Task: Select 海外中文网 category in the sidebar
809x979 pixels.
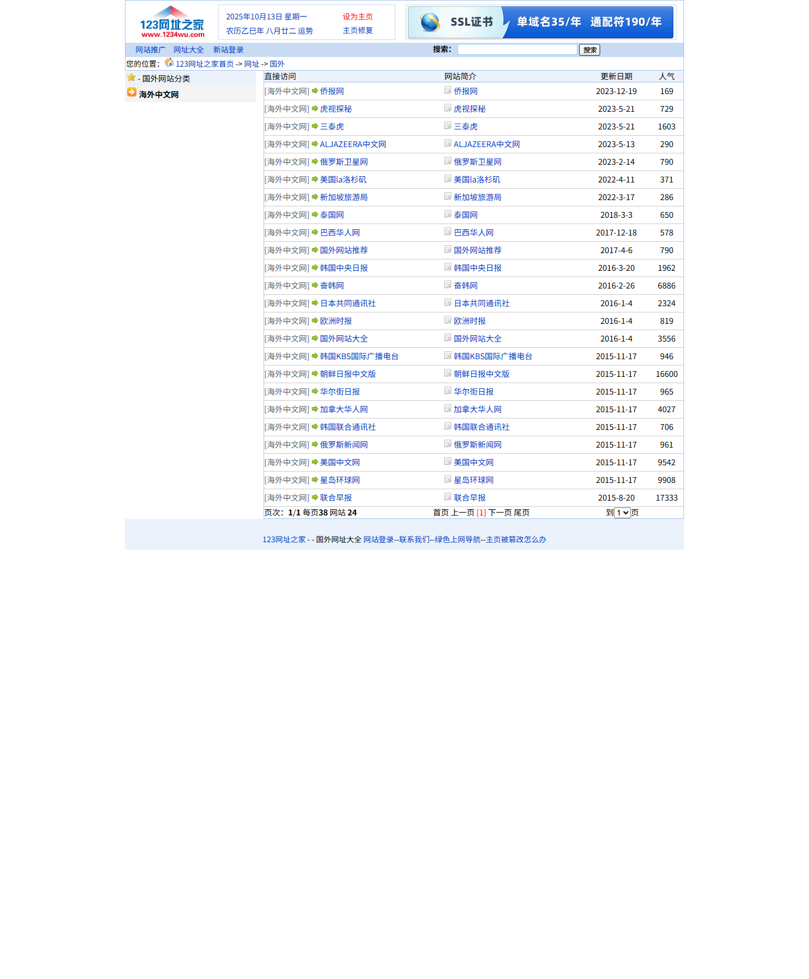Action: coord(159,95)
